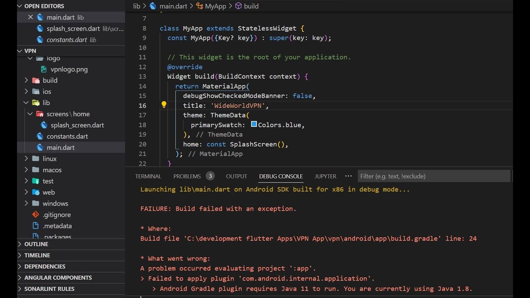The height and width of the screenshot is (298, 530).
Task: Click the build folder icon
Action: click(36, 80)
